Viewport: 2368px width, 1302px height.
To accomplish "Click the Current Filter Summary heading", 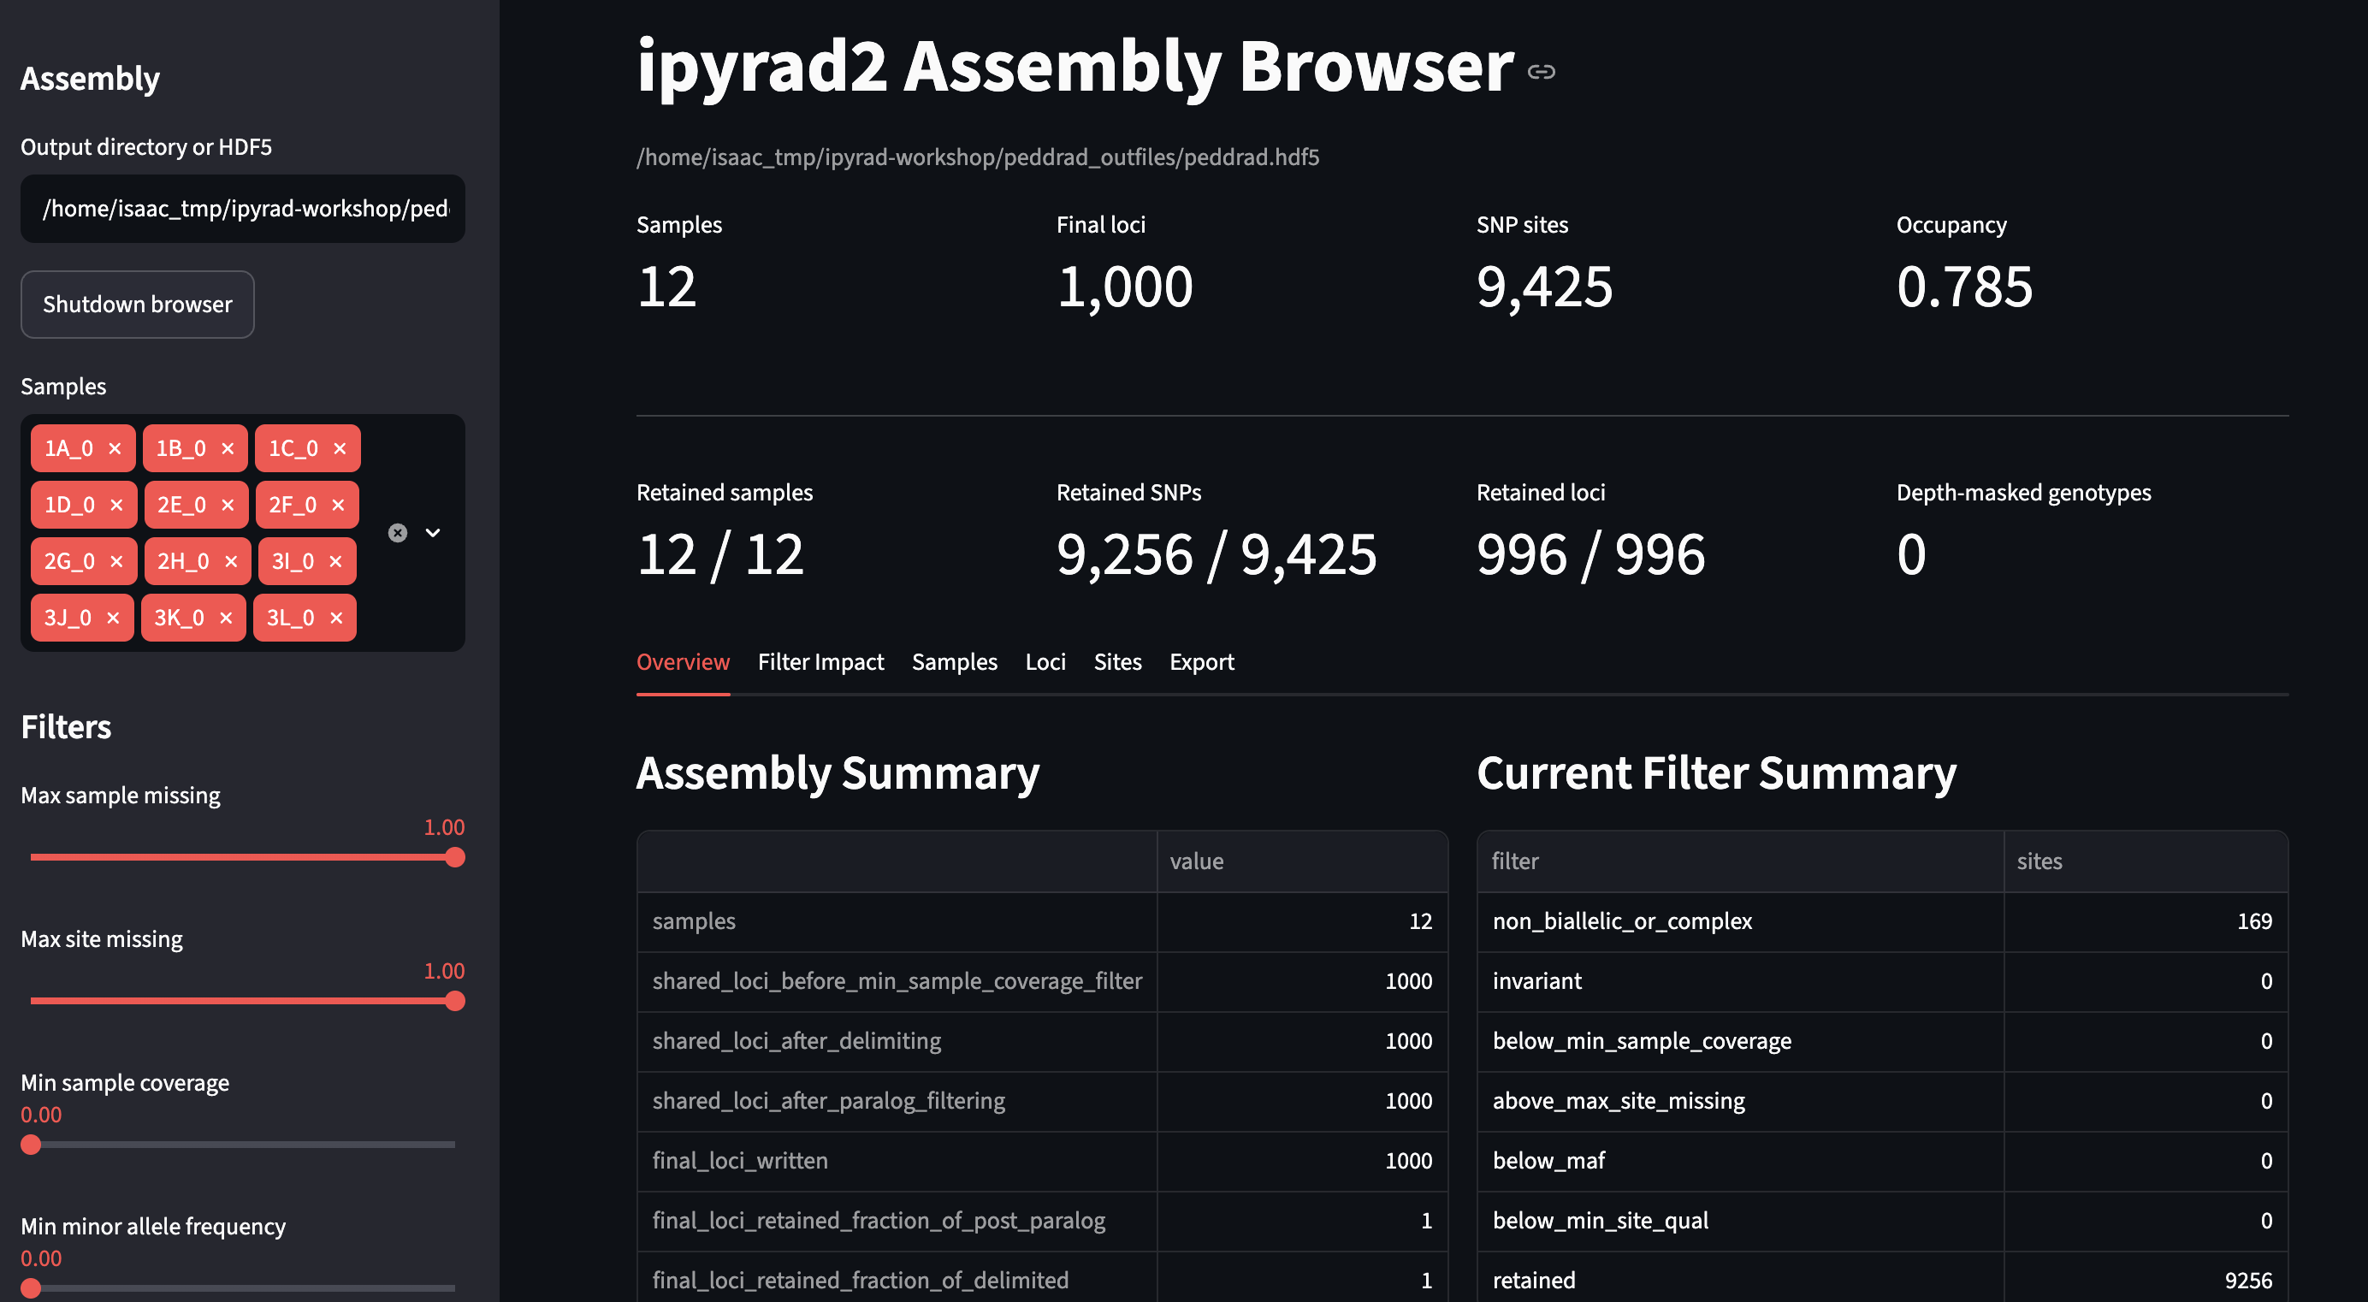I will (1716, 772).
